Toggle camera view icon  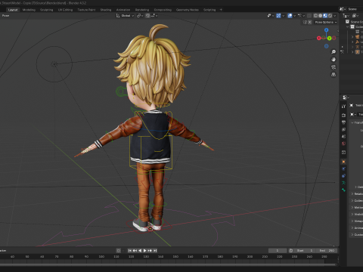point(334,67)
